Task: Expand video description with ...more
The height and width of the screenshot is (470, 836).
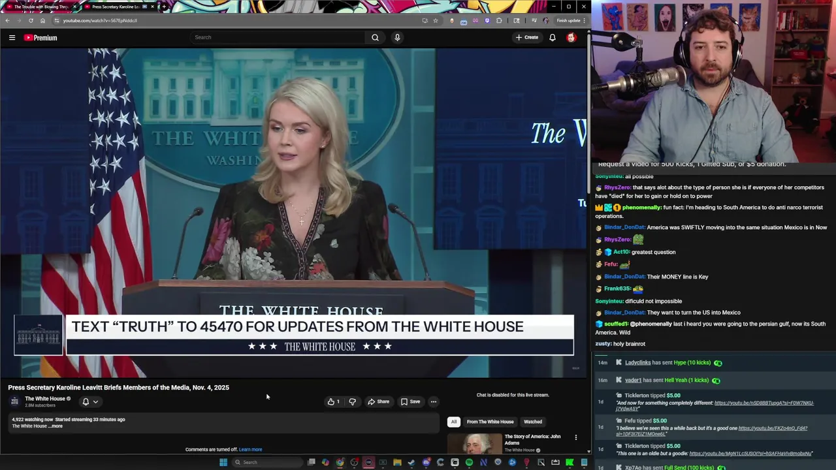Action: click(56, 426)
